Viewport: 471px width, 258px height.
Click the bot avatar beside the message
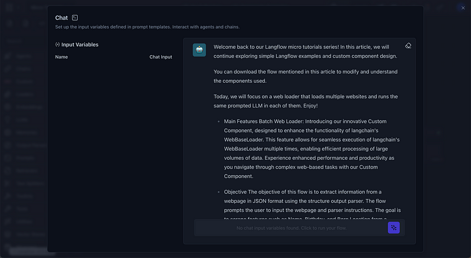pyautogui.click(x=199, y=50)
